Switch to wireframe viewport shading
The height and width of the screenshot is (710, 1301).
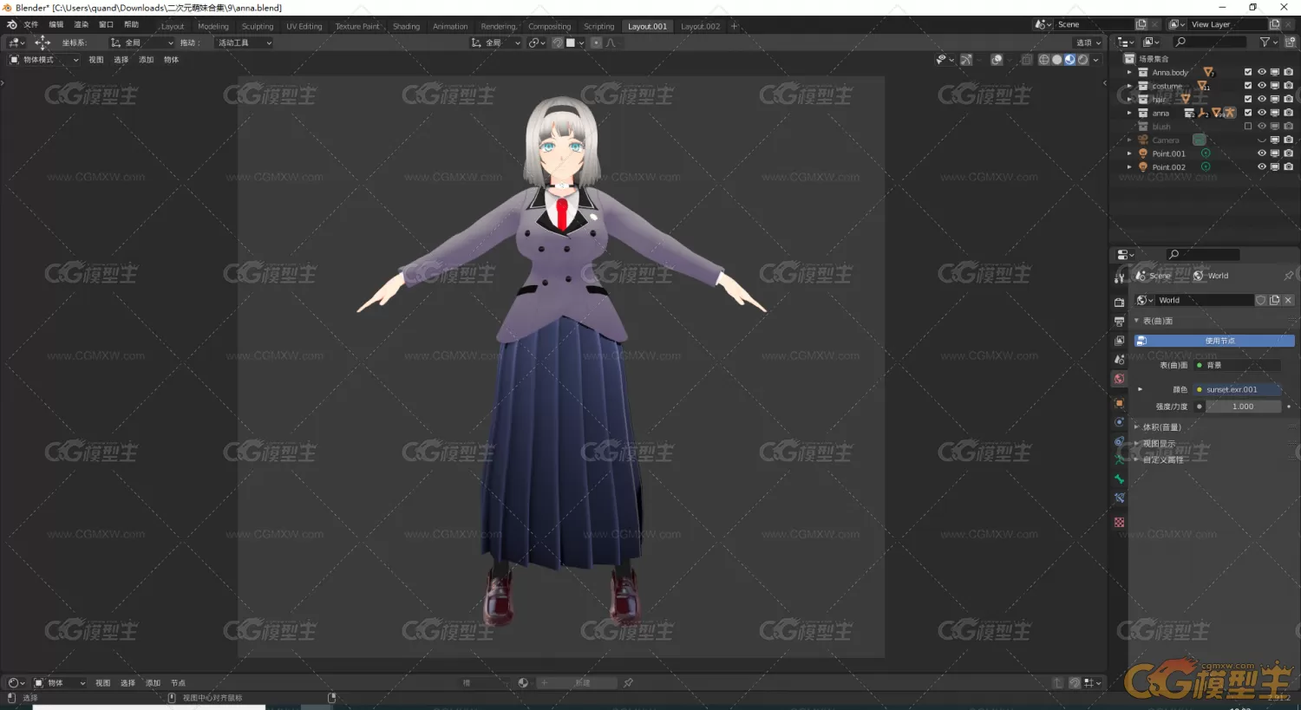pos(1043,60)
